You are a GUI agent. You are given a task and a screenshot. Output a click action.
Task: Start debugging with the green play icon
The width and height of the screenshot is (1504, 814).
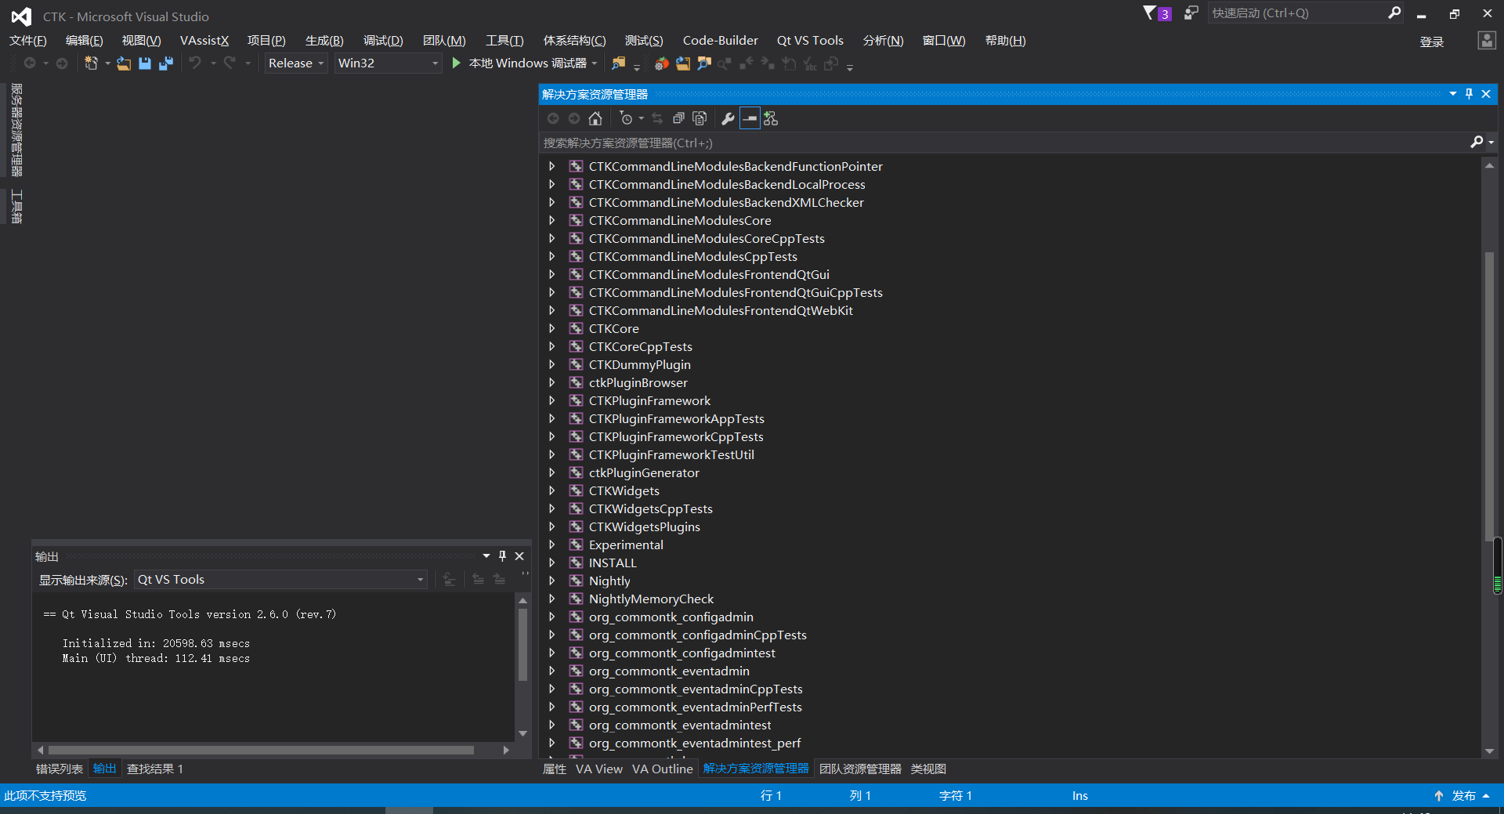457,63
